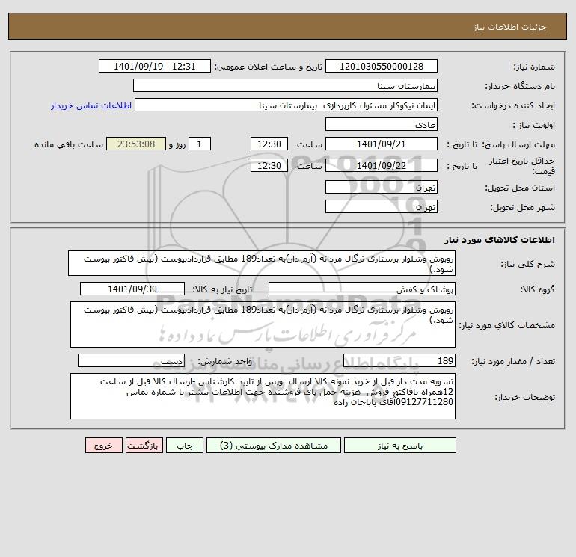Click the بازگشت back button
Viewport: 576px width, 557px height.
pos(144,446)
